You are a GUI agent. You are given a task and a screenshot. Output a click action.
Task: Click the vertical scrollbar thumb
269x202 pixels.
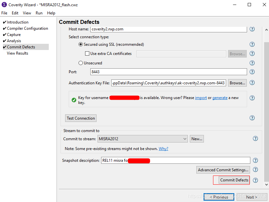click(x=266, y=111)
